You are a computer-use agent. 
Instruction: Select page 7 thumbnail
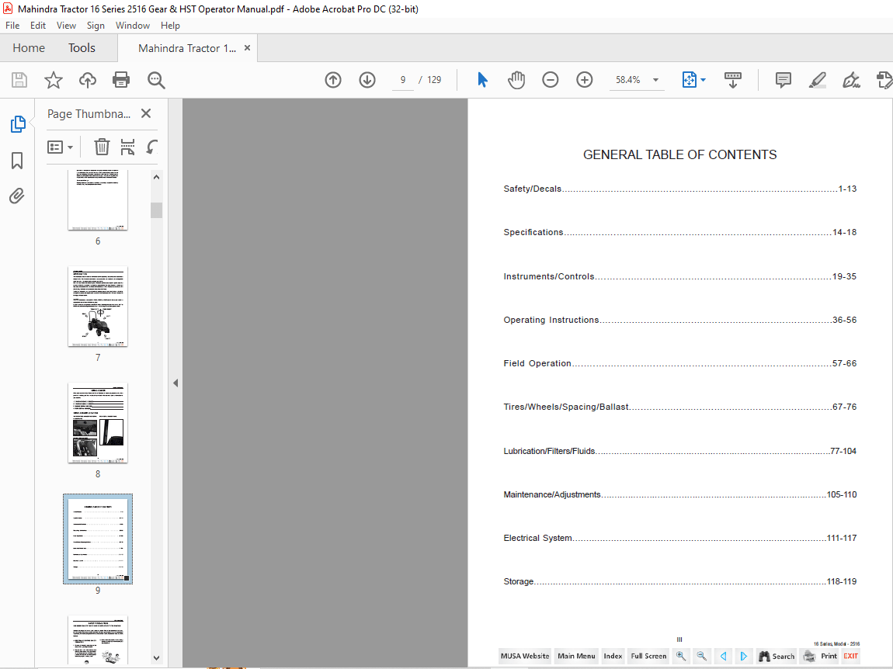[x=98, y=307]
